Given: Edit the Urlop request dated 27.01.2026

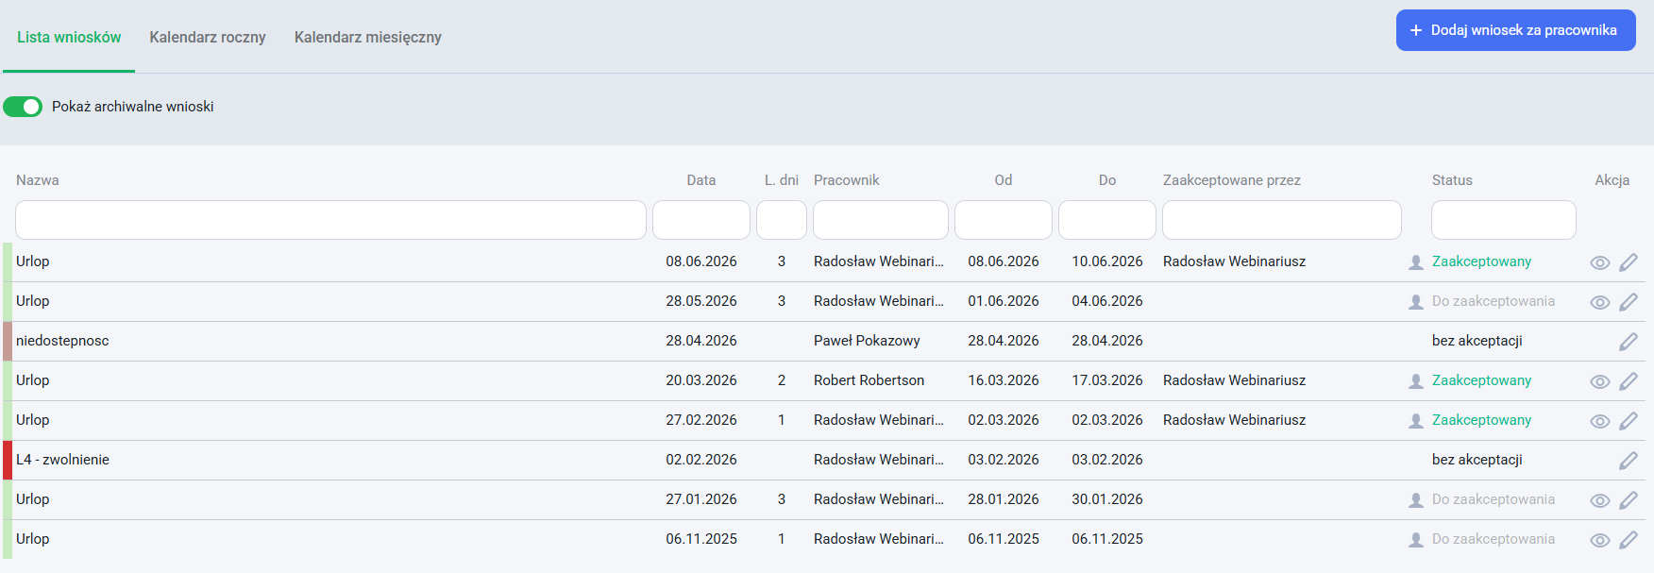Looking at the screenshot, I should [1629, 500].
